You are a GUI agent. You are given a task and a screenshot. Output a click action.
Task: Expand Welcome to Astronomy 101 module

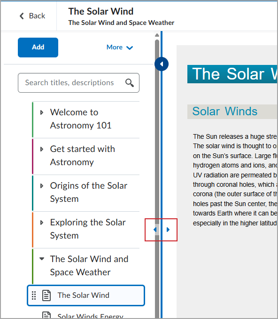click(x=42, y=112)
